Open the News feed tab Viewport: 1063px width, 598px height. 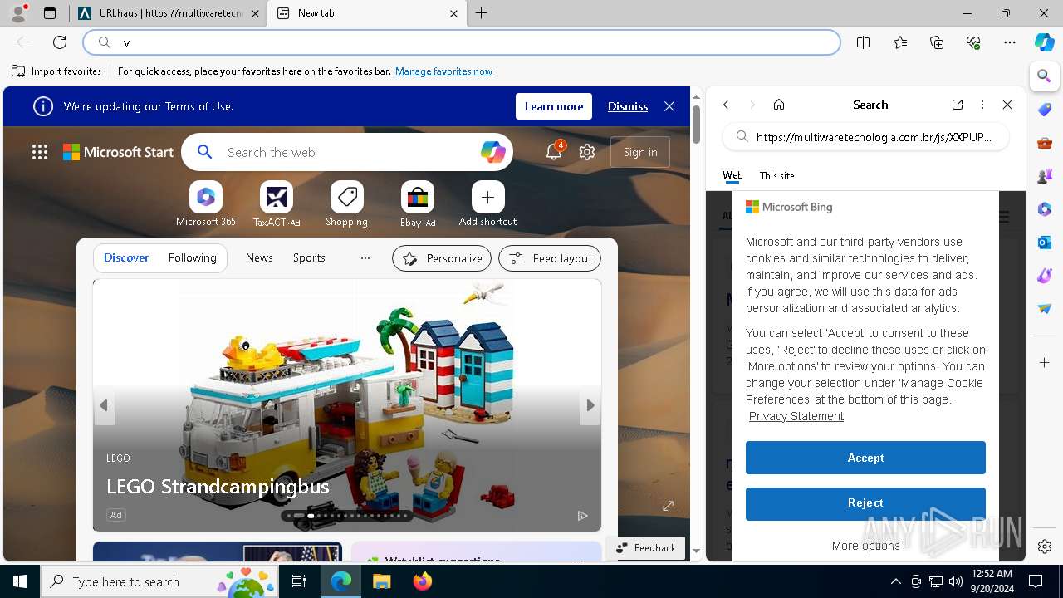tap(259, 257)
